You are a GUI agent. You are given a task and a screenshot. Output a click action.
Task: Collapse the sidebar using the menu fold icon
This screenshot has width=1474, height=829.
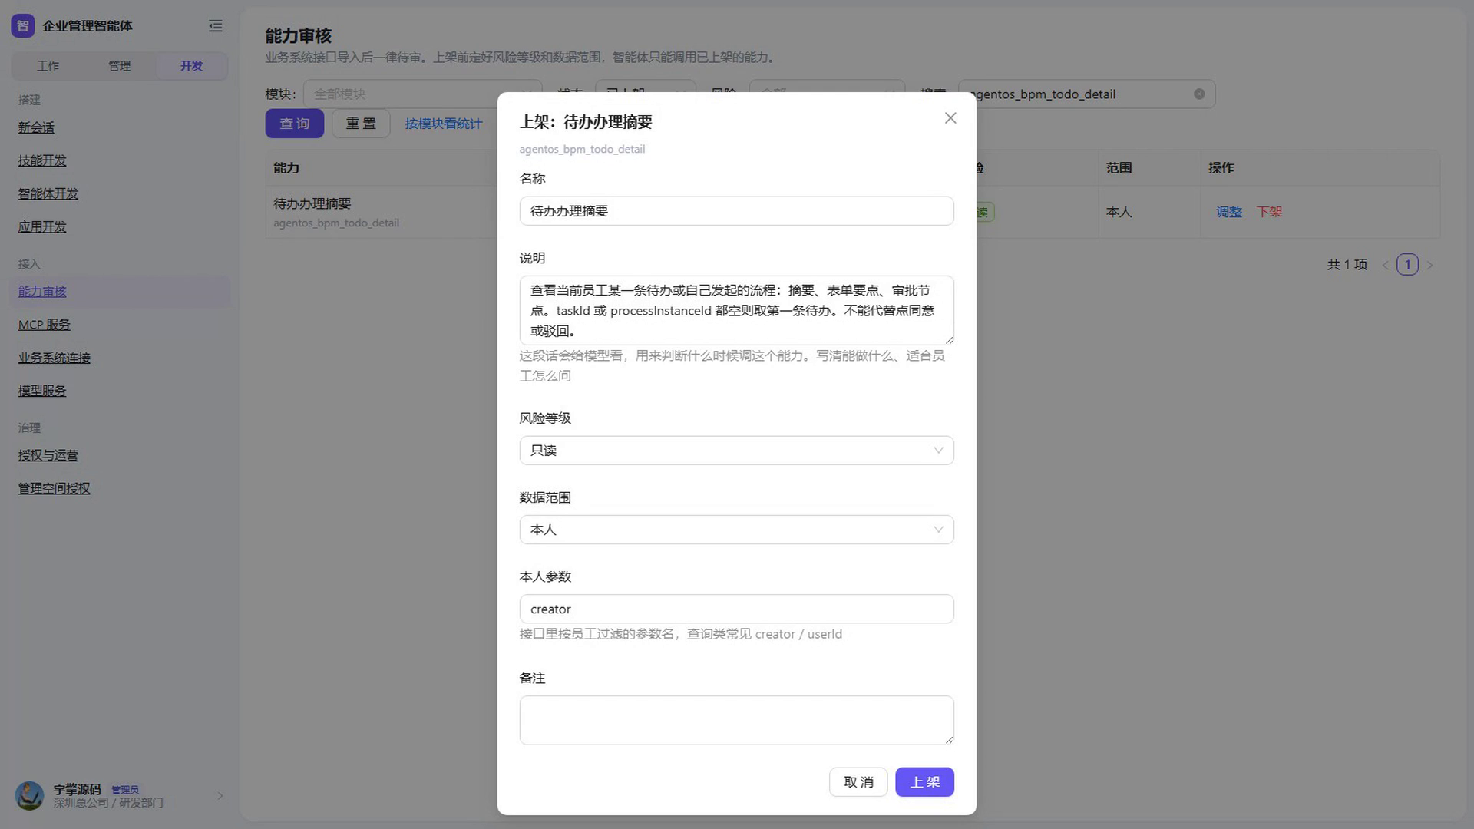(x=216, y=26)
